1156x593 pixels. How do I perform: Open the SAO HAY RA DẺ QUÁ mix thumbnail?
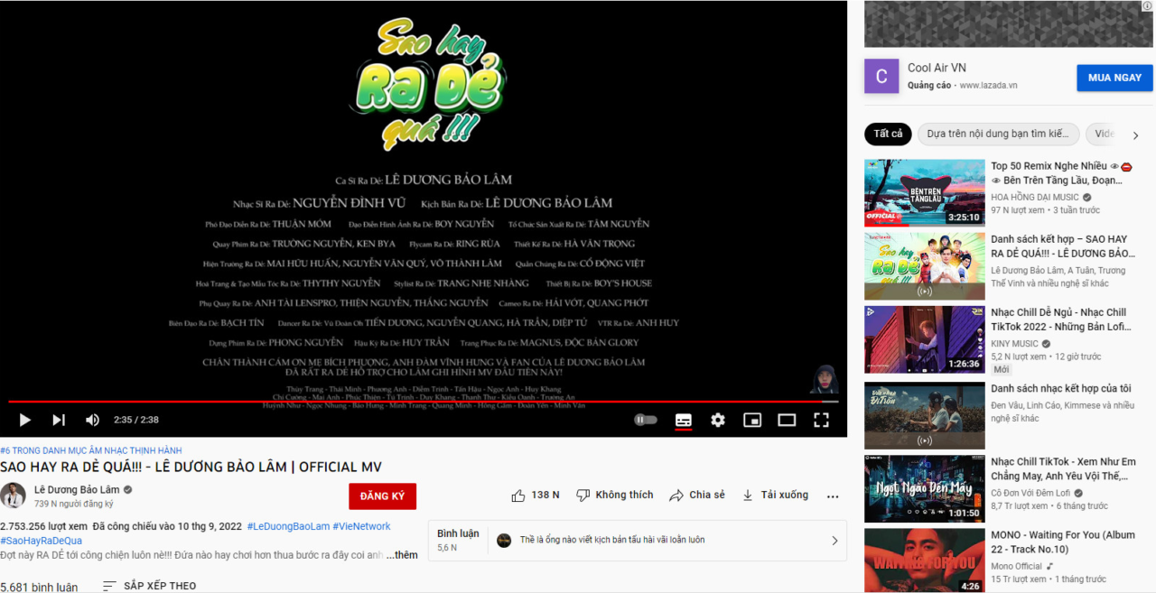point(925,266)
